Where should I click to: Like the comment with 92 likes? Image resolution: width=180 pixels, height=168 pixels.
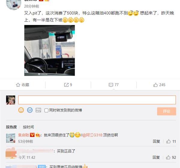point(168,157)
